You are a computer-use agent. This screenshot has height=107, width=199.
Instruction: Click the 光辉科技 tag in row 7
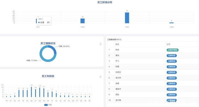172,84
